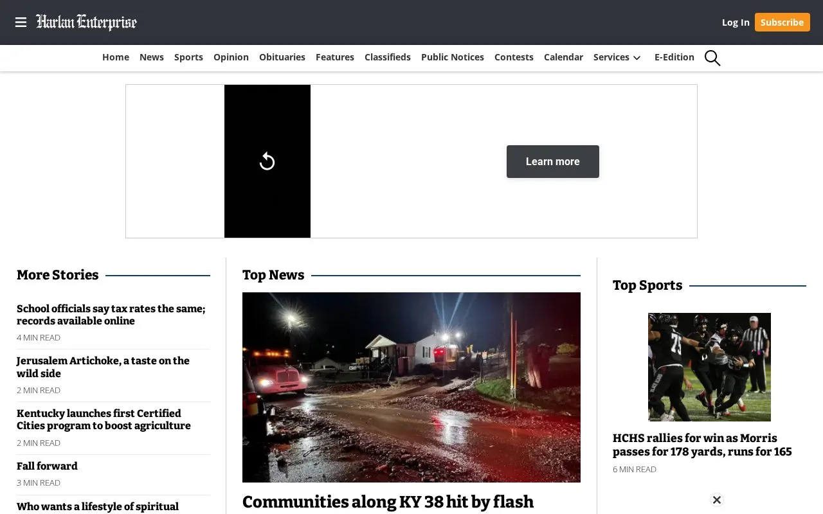This screenshot has width=823, height=514.
Task: Open the Classifieds page
Action: pos(388,57)
